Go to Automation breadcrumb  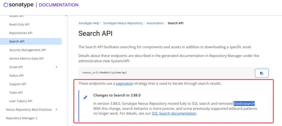[x=155, y=23]
